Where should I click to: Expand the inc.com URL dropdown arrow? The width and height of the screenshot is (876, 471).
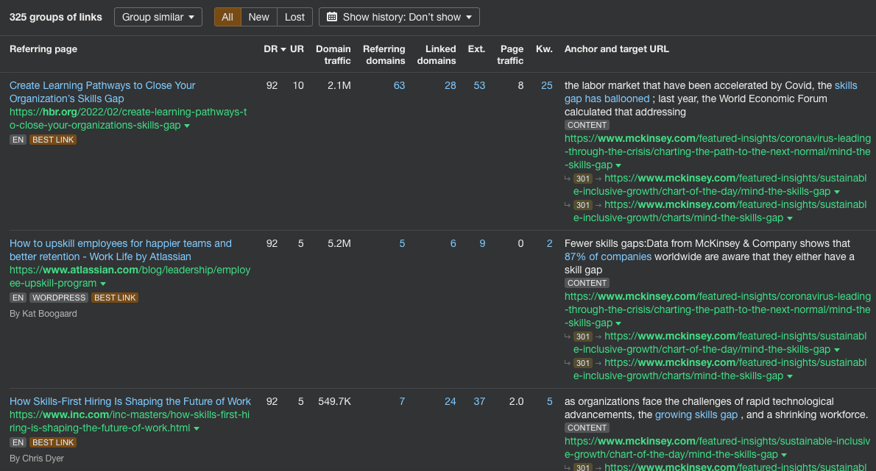(x=197, y=428)
